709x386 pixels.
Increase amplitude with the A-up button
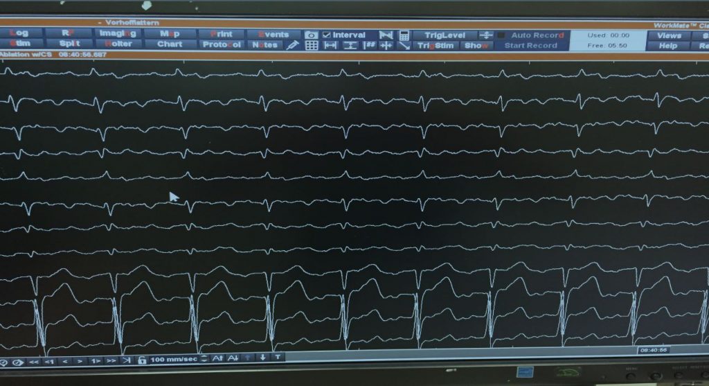[217, 358]
